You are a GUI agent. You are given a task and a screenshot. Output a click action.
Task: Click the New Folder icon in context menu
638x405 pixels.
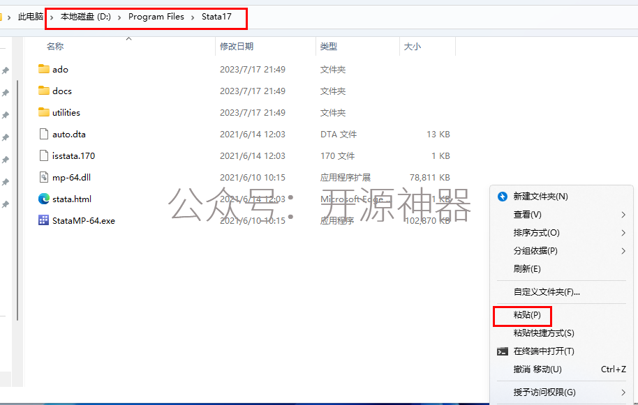point(503,197)
